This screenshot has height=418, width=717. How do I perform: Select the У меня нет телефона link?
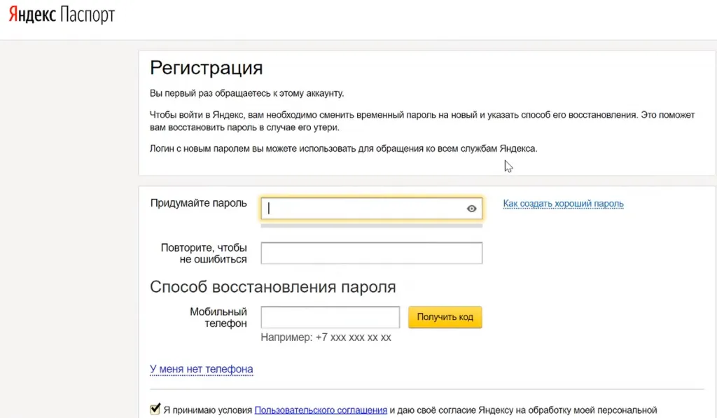click(201, 368)
